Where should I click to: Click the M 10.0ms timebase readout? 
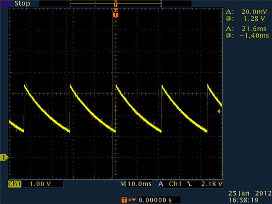pyautogui.click(x=136, y=184)
